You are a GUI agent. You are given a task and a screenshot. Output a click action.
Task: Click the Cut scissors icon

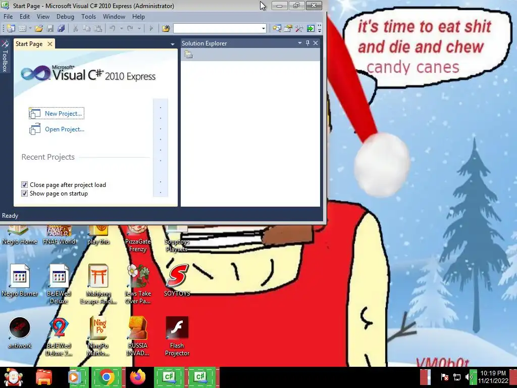click(x=76, y=29)
